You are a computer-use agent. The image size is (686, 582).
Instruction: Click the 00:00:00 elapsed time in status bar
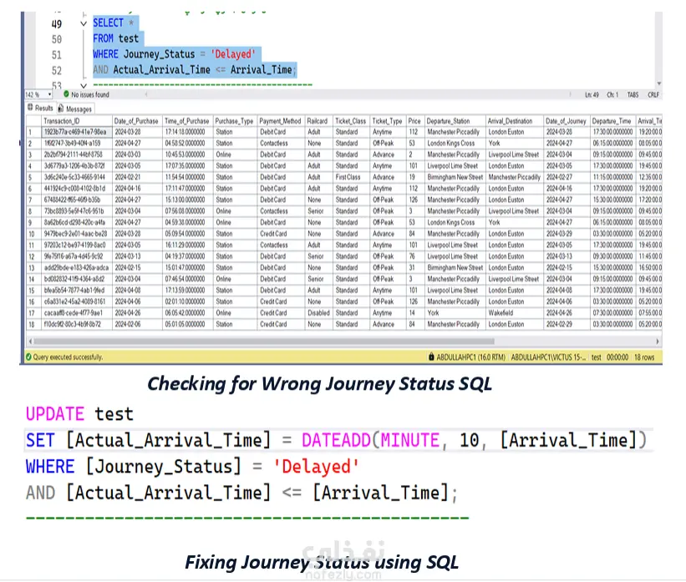tap(617, 357)
